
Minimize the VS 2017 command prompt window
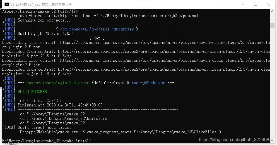click(x=243, y=4)
